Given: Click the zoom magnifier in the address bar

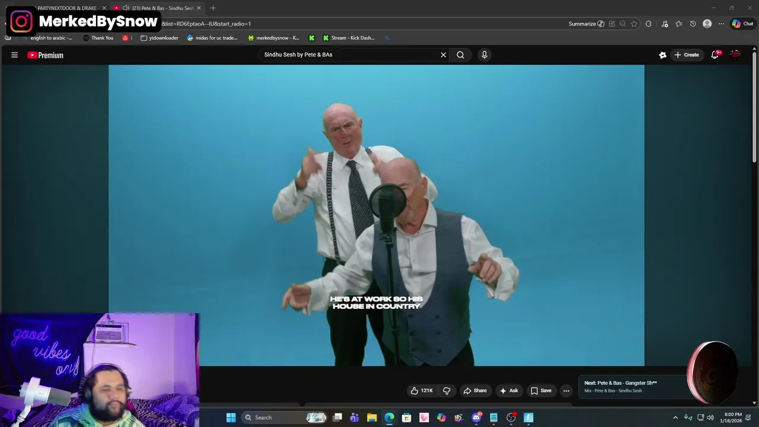Looking at the screenshot, I should point(623,24).
